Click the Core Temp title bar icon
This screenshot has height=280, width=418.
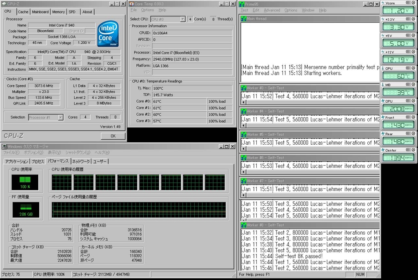131,4
